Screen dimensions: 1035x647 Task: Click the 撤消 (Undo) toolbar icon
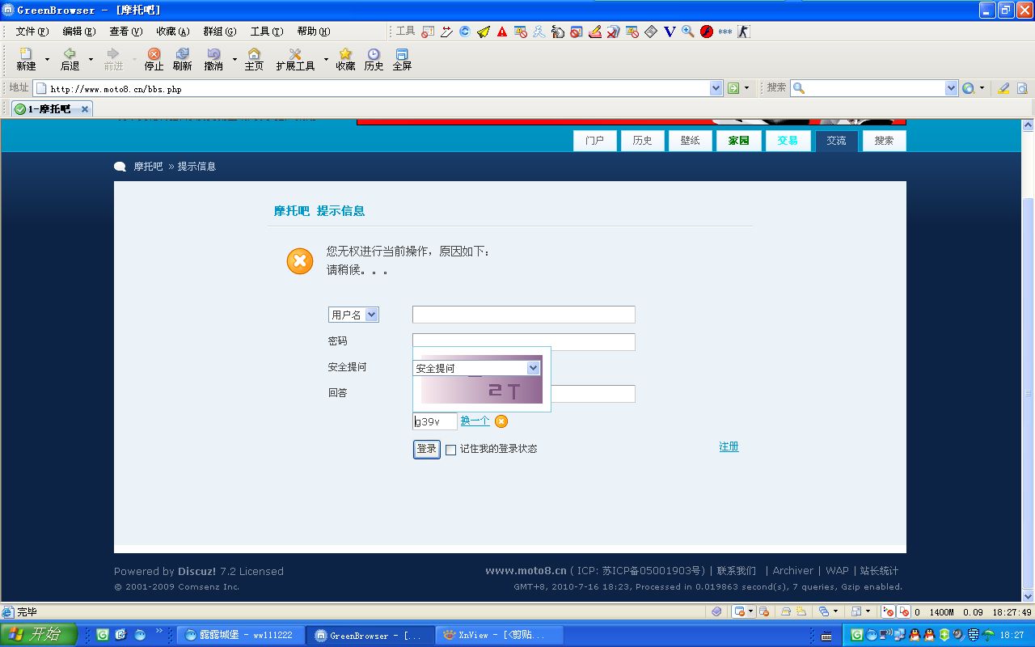coord(213,59)
